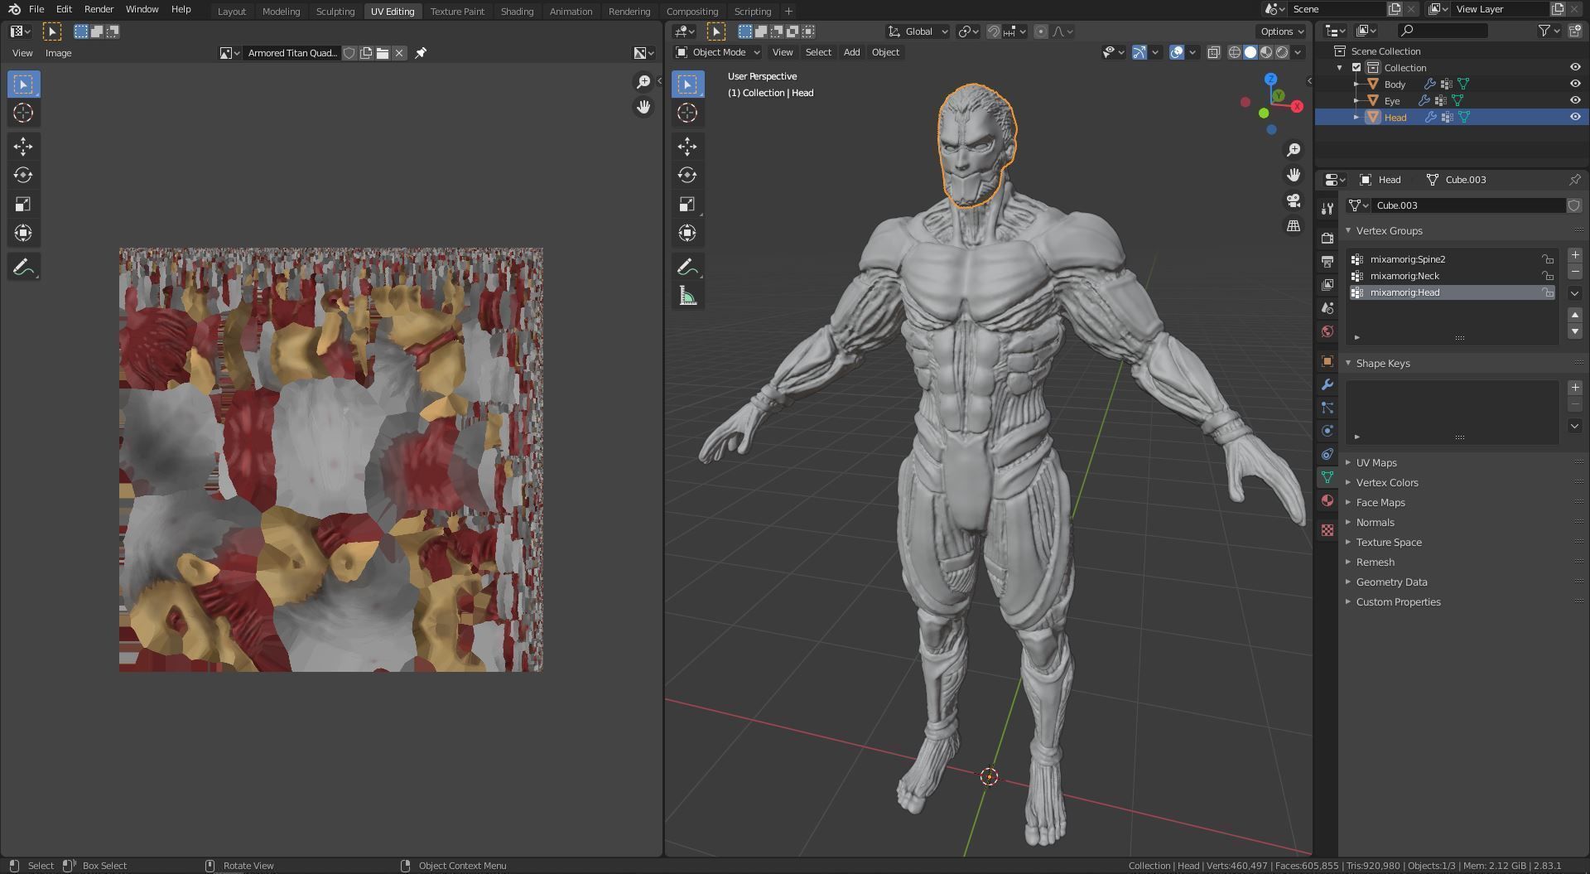Click the 3D viewport zoom magnifier icon
This screenshot has height=874, width=1590.
click(1294, 150)
